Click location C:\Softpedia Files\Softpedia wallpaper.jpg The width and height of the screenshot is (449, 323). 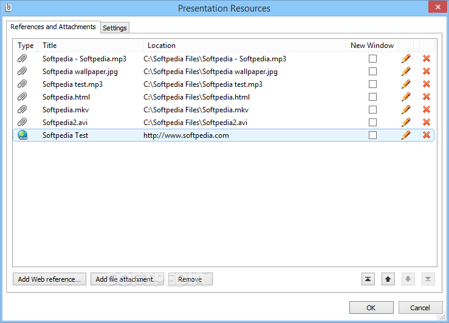click(x=210, y=72)
